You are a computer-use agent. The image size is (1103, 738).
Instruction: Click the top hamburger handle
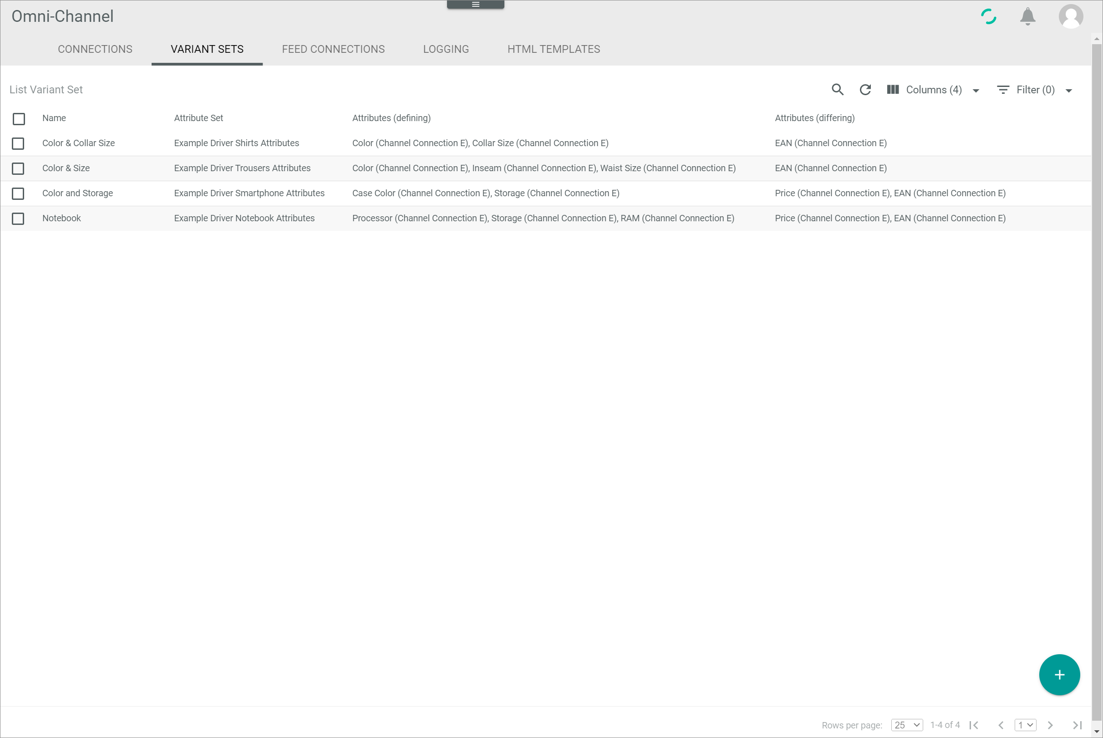click(x=475, y=4)
